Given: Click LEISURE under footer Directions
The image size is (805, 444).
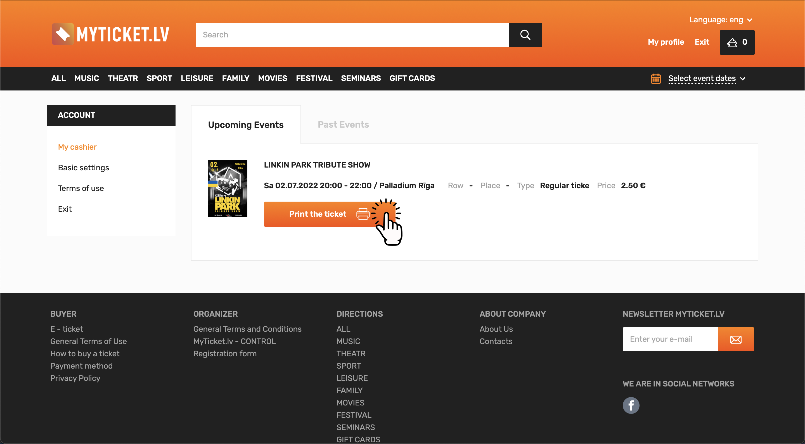Looking at the screenshot, I should click(x=352, y=378).
